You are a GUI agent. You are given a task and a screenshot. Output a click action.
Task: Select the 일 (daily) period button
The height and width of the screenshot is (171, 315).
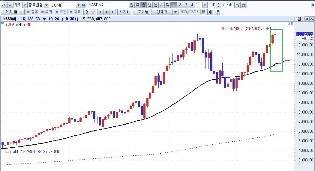pos(132,5)
